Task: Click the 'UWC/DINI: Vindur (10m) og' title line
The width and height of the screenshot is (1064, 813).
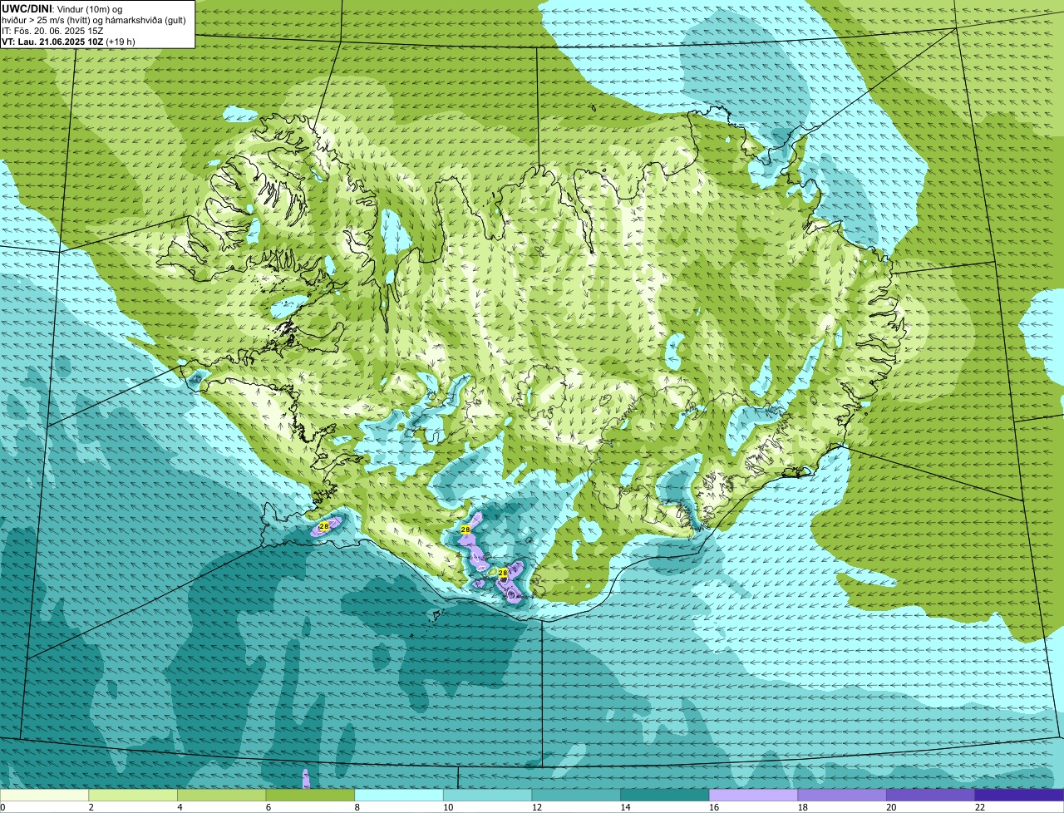Action: pyautogui.click(x=62, y=8)
